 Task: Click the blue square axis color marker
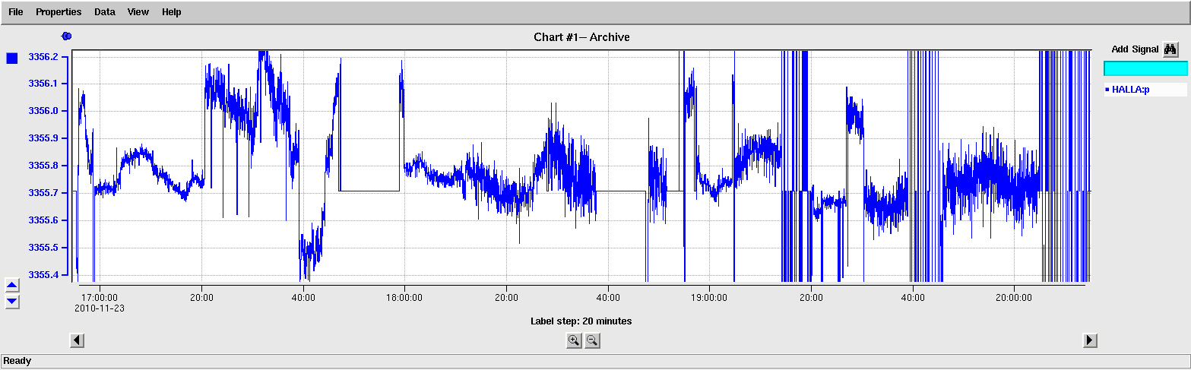click(12, 59)
